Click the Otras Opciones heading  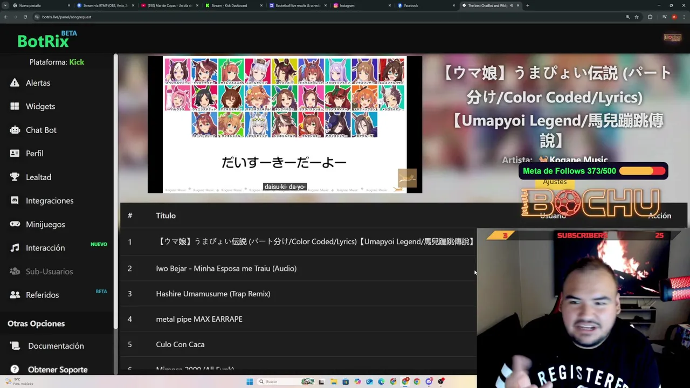coord(36,324)
